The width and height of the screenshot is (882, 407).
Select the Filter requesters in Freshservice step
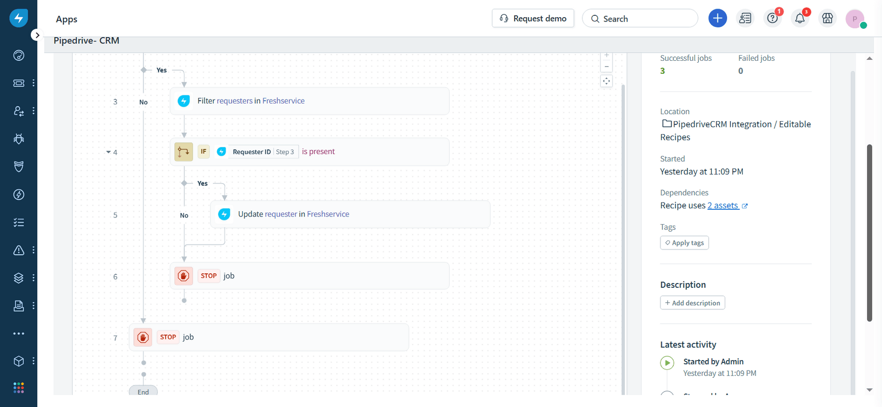(309, 101)
